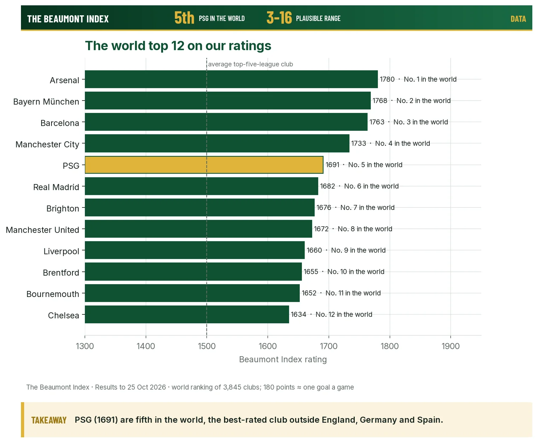Image resolution: width=538 pixels, height=443 pixels.
Task: Click the footnote about results to 25 Oct 2026
Action: click(x=190, y=387)
